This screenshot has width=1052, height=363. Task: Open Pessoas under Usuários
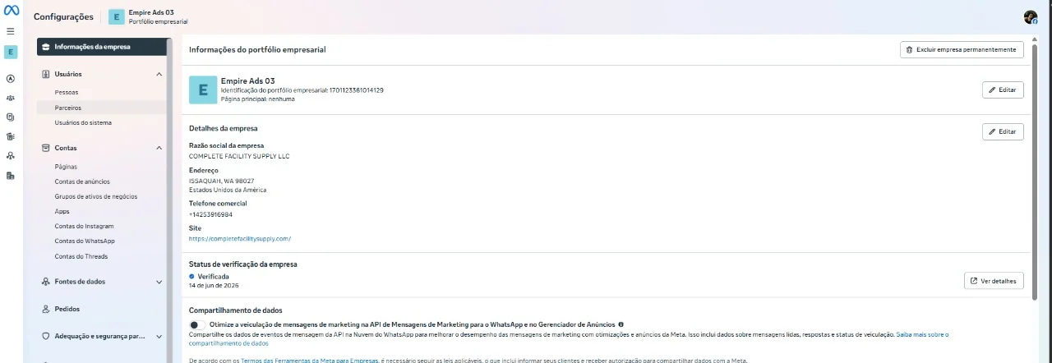(x=67, y=92)
